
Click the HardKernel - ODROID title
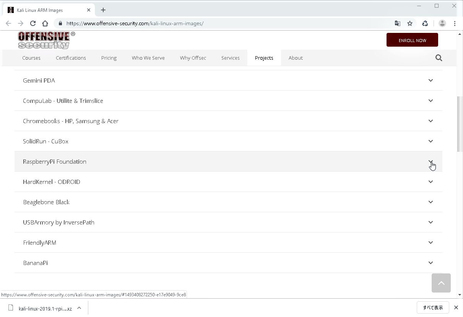click(52, 182)
